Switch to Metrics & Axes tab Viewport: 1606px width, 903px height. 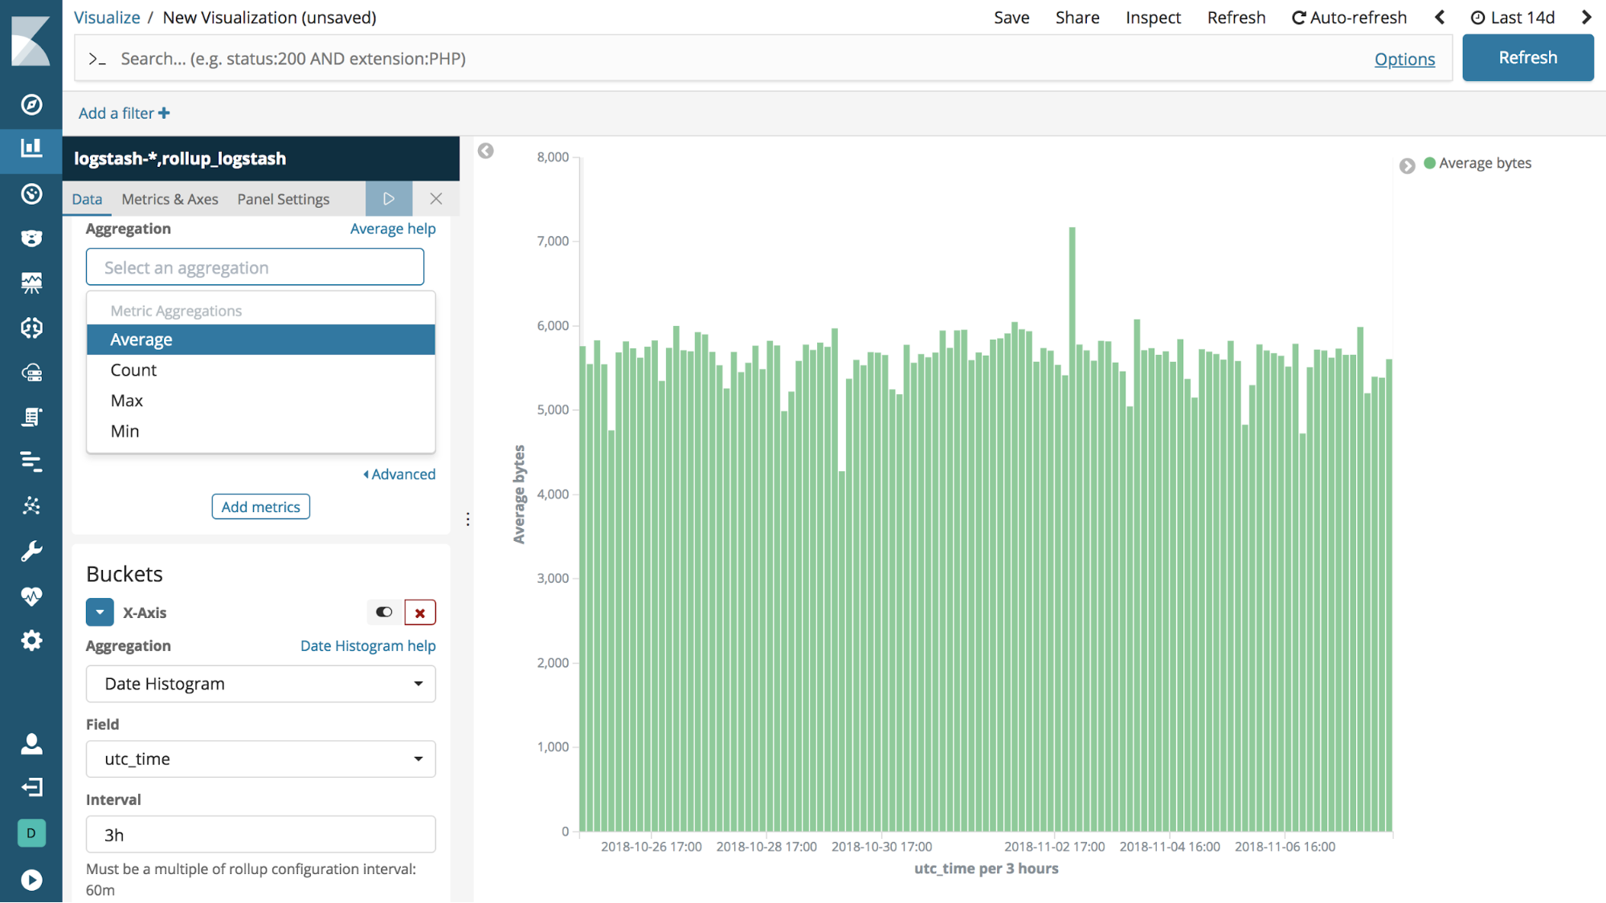170,199
